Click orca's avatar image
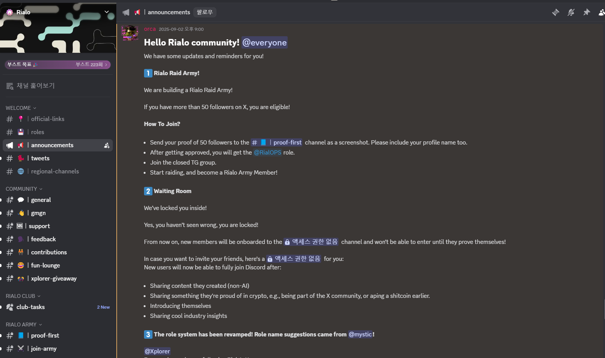Screen dimensions: 605x358 coord(130,33)
